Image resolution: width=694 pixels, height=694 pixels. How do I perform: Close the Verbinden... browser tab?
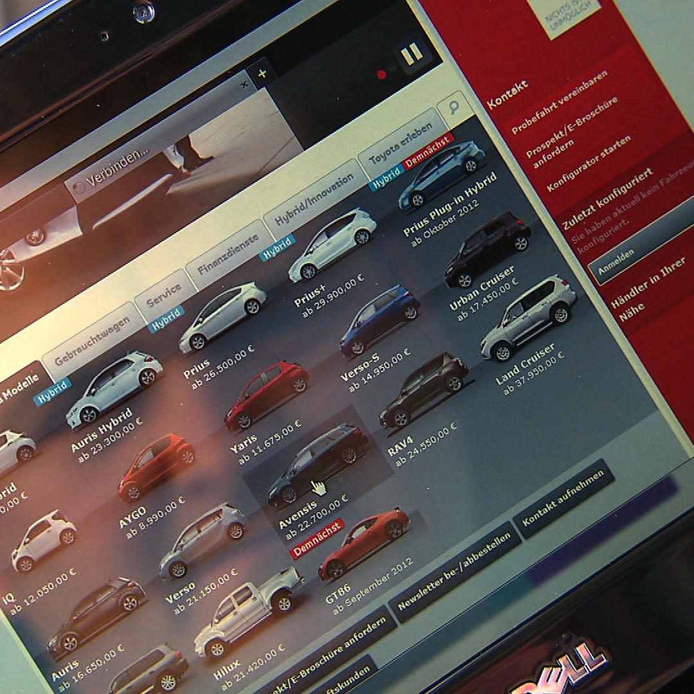click(244, 85)
